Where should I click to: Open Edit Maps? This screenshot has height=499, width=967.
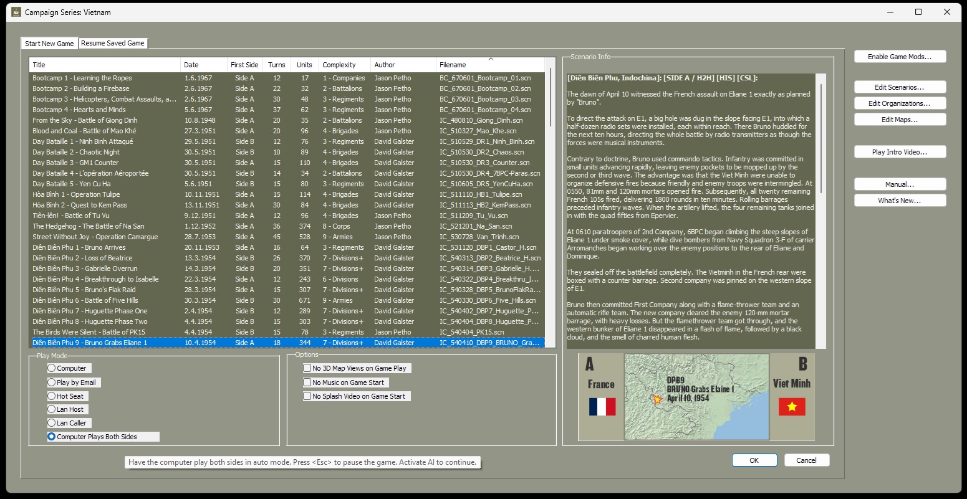pos(900,120)
